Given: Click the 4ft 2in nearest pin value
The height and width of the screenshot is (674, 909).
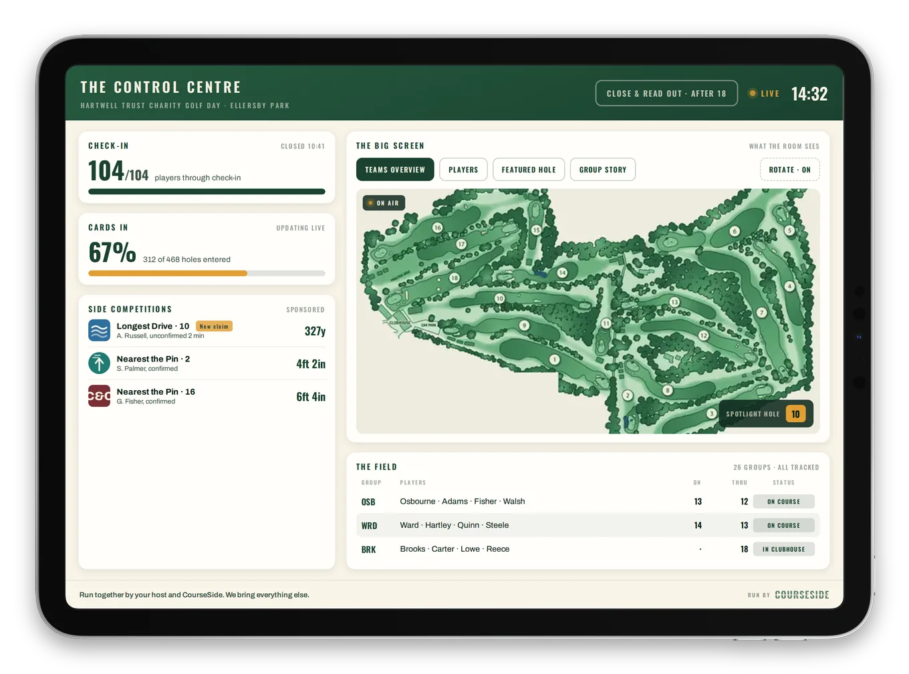Looking at the screenshot, I should point(311,364).
